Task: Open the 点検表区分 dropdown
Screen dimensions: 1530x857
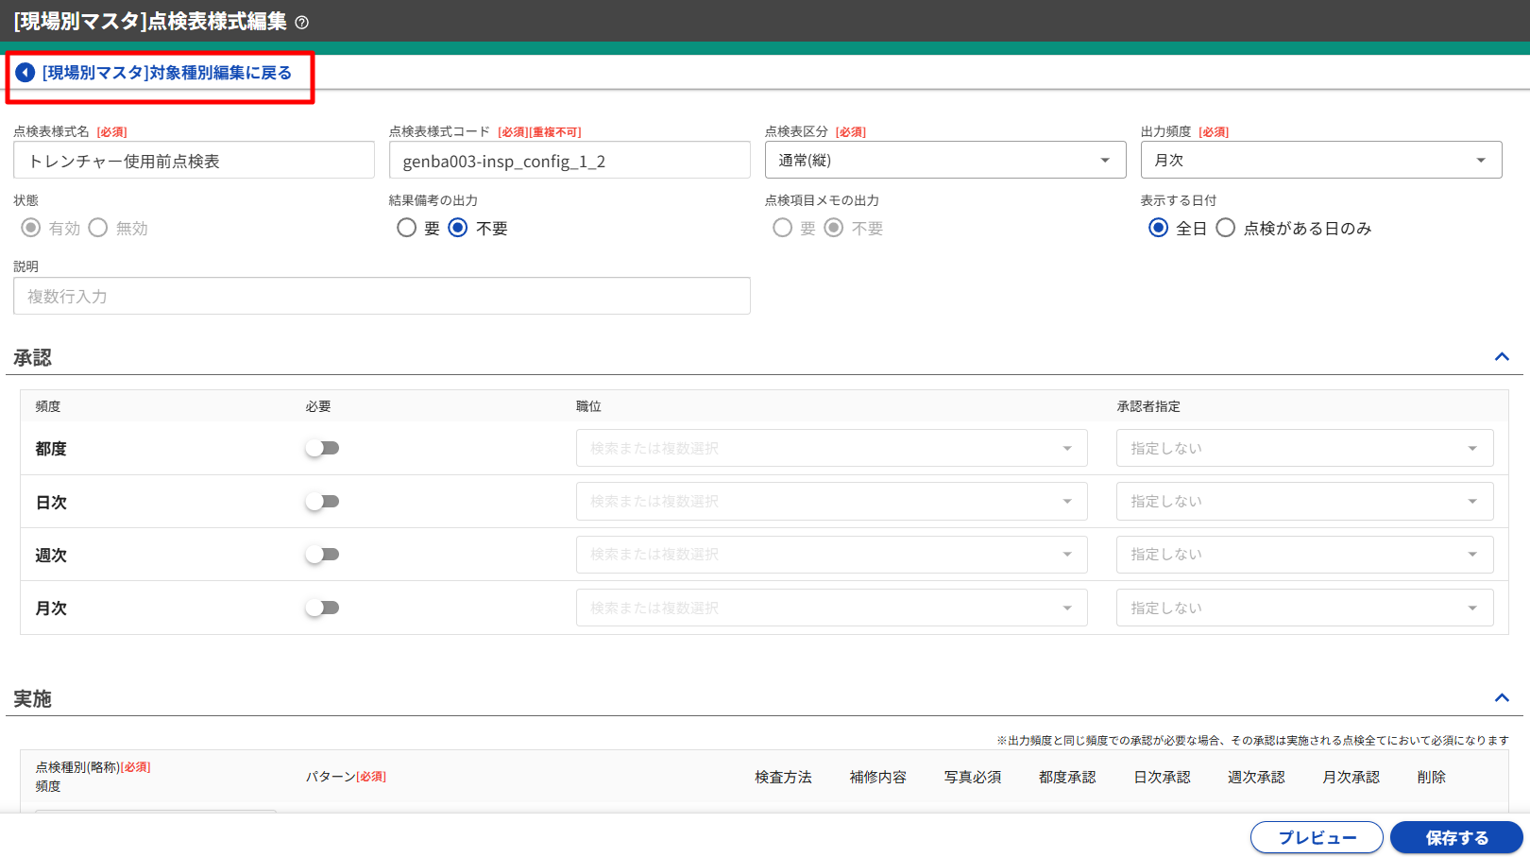Action: click(944, 161)
